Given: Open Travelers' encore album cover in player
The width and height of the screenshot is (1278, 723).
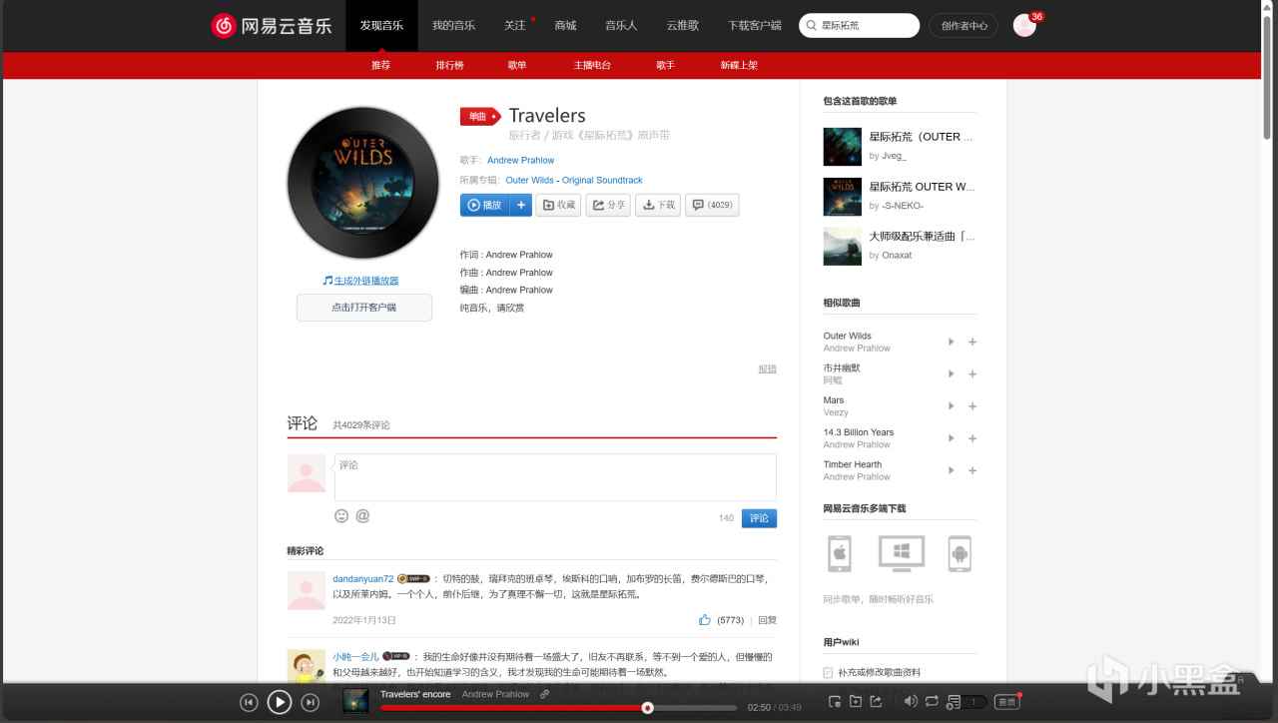Looking at the screenshot, I should pos(355,701).
